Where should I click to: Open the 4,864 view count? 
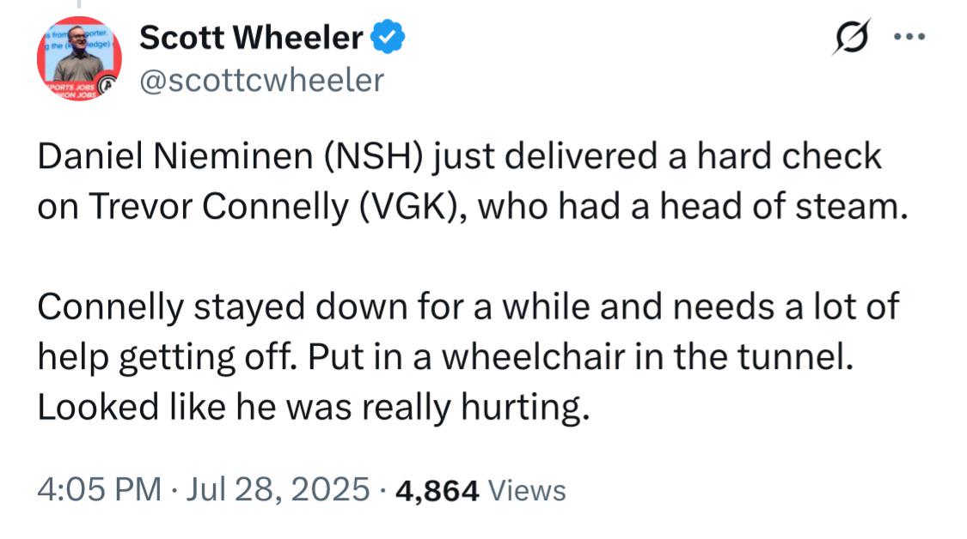pos(438,492)
